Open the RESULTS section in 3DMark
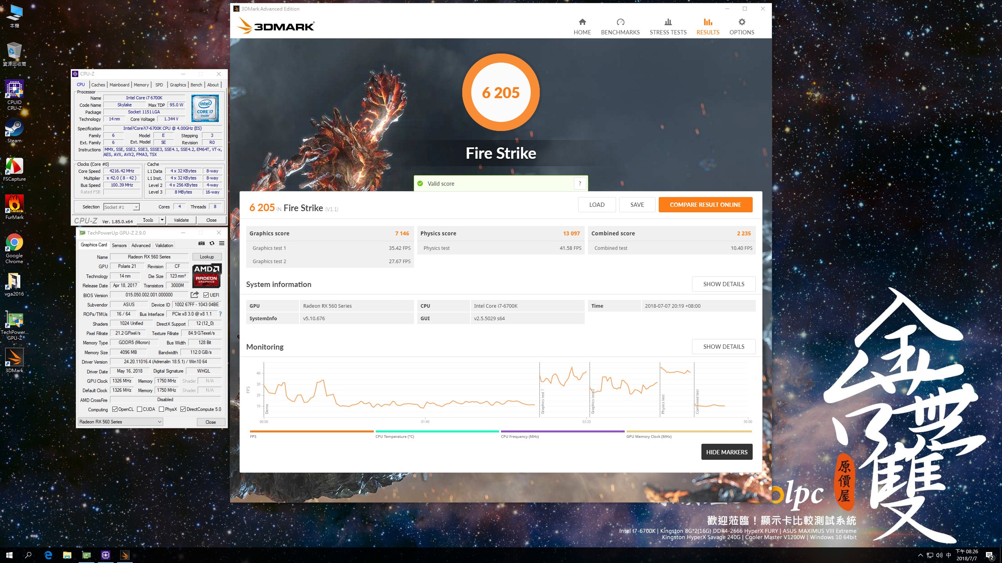The height and width of the screenshot is (563, 1002). [708, 27]
